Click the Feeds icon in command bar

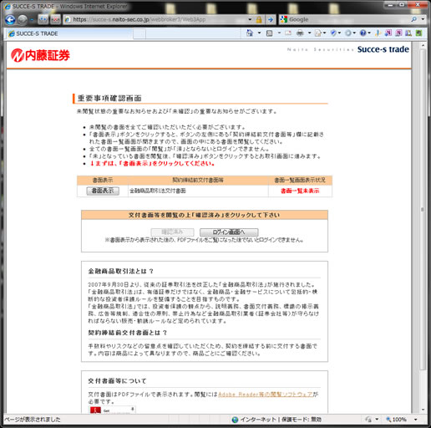point(269,33)
